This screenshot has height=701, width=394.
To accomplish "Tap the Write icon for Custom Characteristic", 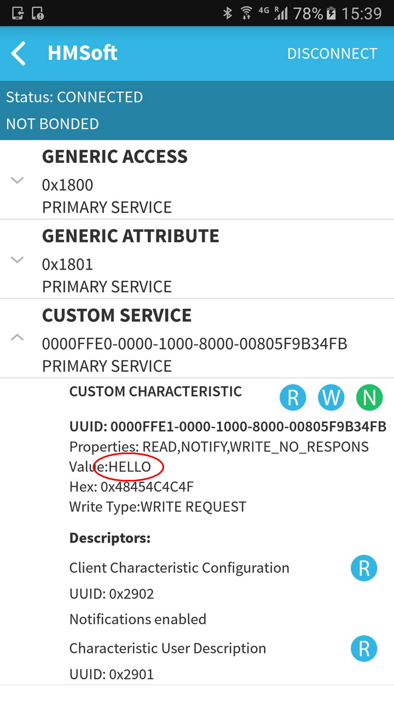I will coord(331,397).
